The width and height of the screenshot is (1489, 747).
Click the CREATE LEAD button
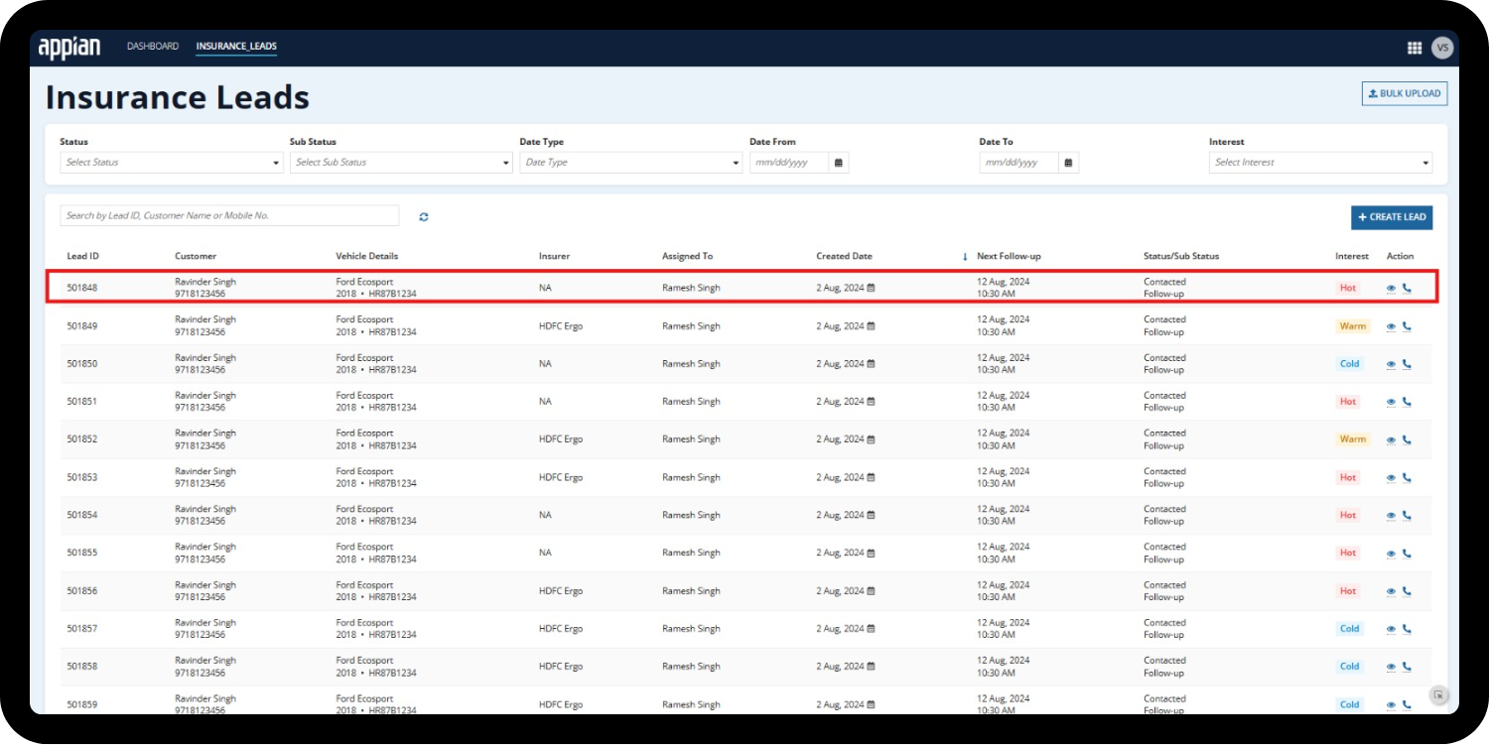coord(1392,217)
